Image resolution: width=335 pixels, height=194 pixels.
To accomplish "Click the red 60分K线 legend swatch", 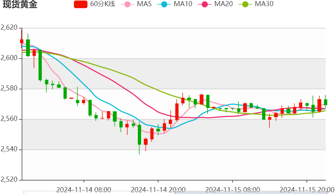I will pyautogui.click(x=81, y=4).
